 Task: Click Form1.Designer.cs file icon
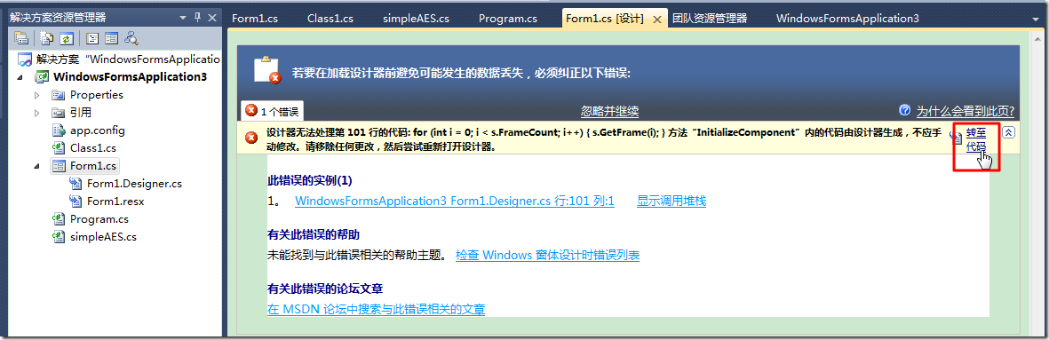pos(75,183)
